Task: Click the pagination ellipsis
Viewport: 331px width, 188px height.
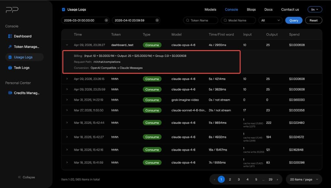Action: [x=263, y=180]
